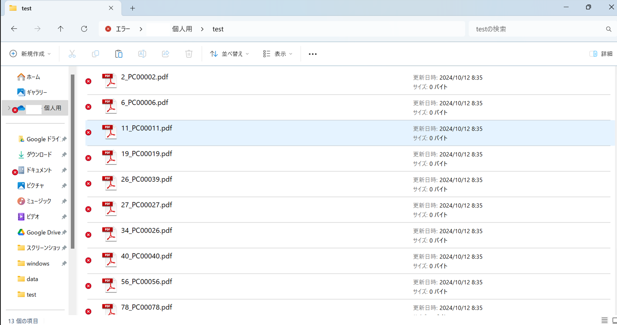Close the test tab
Screen dimensions: 617x325
[x=111, y=8]
